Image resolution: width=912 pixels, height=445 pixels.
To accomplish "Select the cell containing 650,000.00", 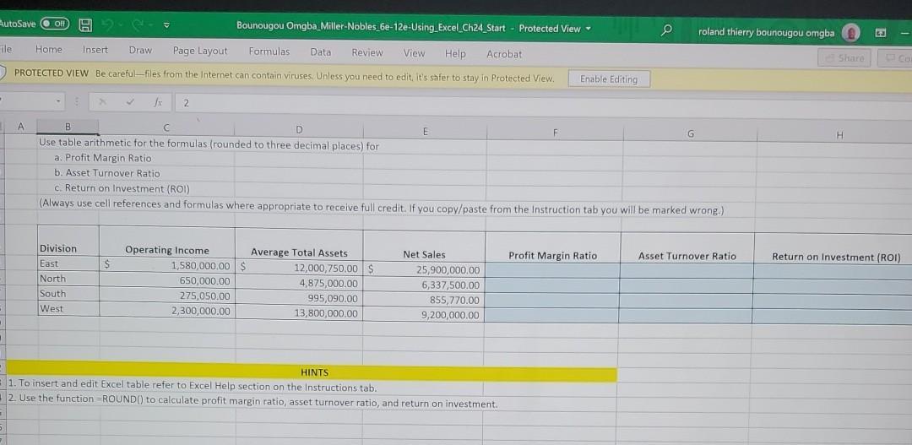I will click(x=167, y=281).
